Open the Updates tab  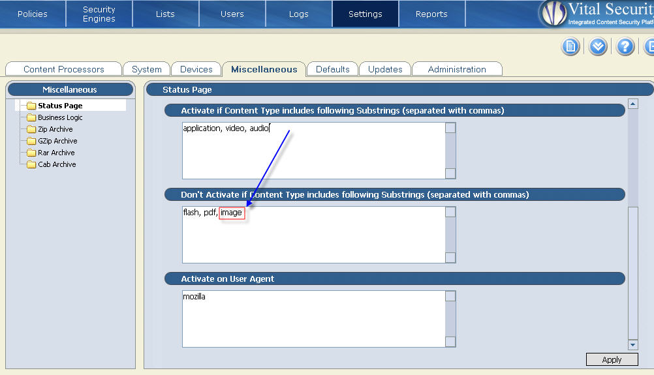pyautogui.click(x=385, y=69)
